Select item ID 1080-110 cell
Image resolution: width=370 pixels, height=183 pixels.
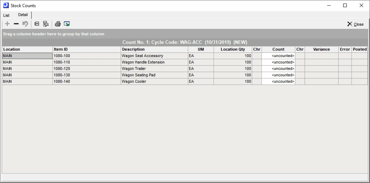click(87, 62)
